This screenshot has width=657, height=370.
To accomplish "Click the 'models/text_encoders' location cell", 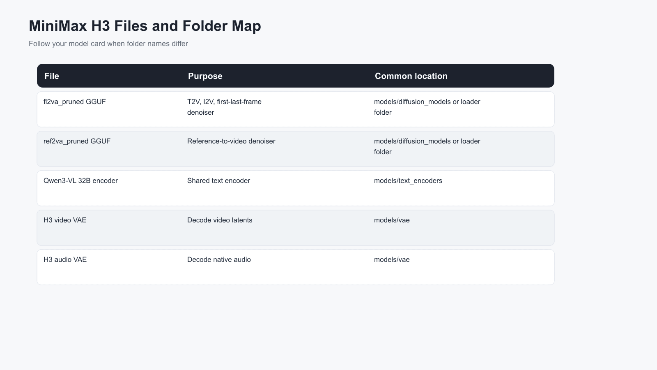I will 408,180.
